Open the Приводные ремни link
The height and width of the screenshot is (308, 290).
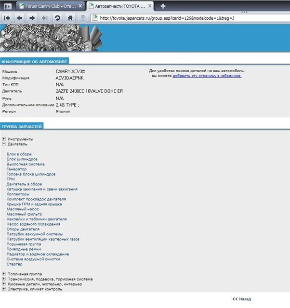[x=24, y=249]
